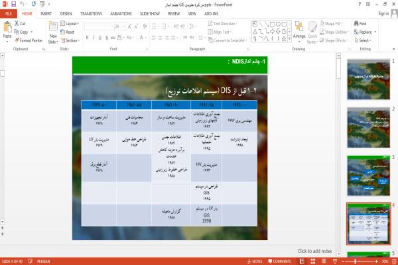This screenshot has height=265, width=398.
Task: Open the Copy dropdown arrow
Action: (32, 32)
